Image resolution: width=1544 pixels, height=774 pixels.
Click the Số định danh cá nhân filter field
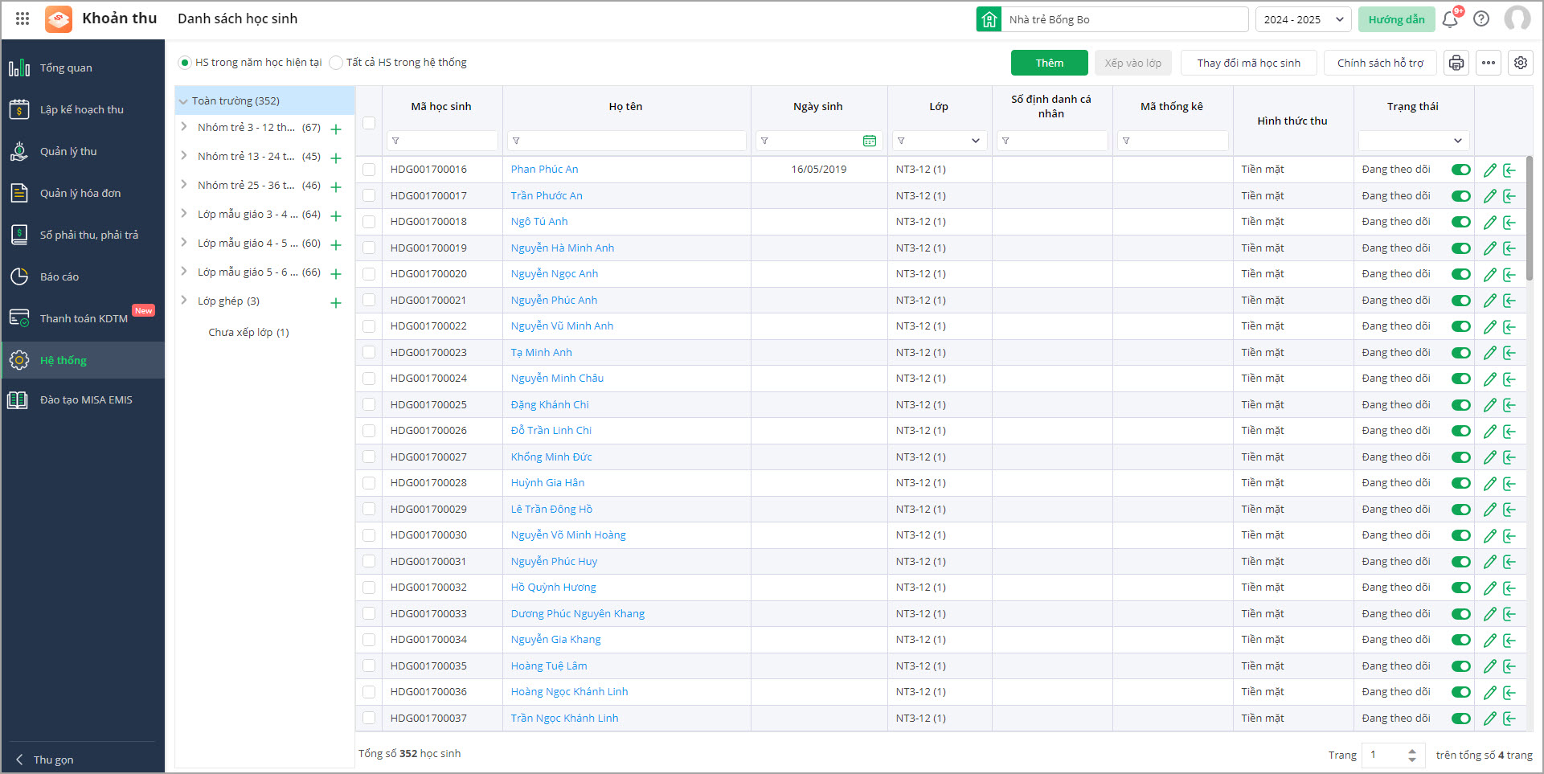pos(1052,141)
